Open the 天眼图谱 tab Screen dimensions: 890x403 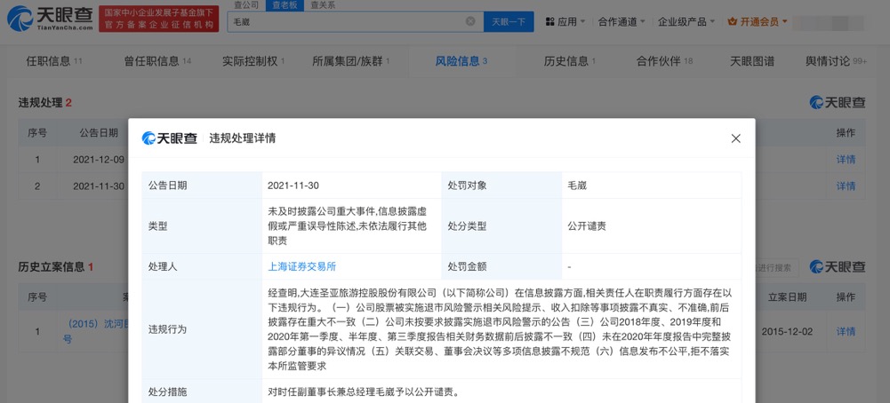pos(751,61)
